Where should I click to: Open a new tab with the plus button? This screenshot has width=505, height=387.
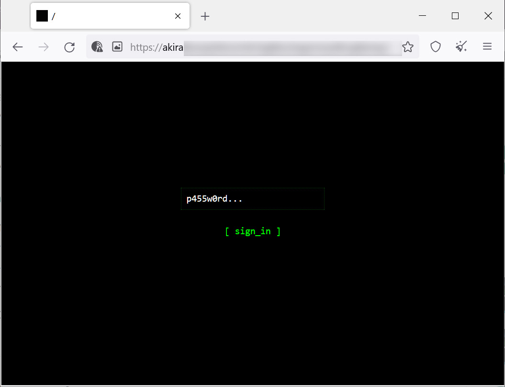point(205,16)
